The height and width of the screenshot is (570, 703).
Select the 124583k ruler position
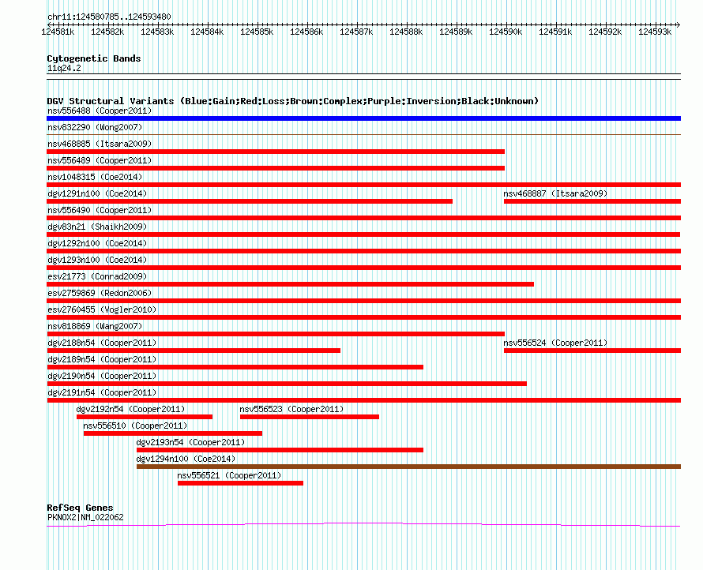click(x=157, y=32)
